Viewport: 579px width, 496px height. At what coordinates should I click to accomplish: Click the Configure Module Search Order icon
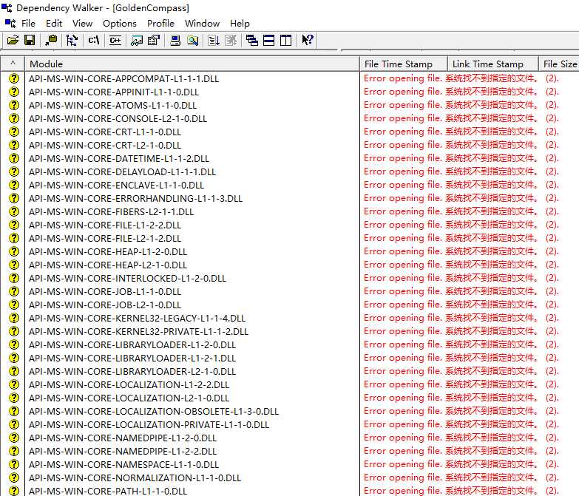192,40
